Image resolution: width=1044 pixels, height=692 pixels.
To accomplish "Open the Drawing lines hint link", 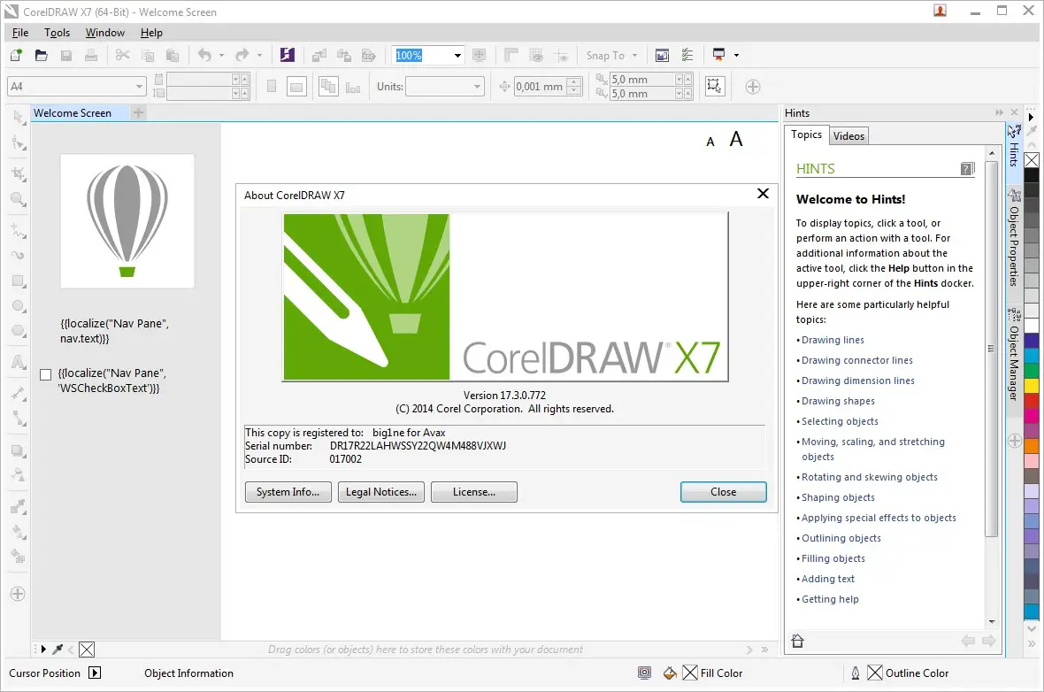I will pos(833,340).
